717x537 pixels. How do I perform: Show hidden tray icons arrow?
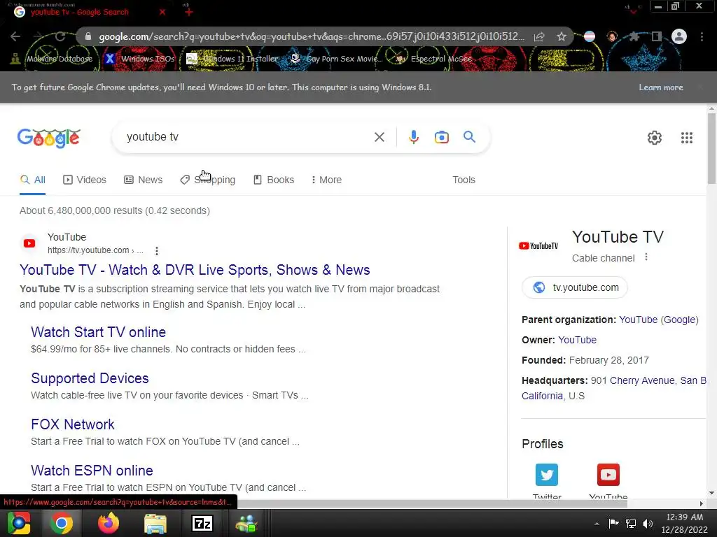point(597,524)
